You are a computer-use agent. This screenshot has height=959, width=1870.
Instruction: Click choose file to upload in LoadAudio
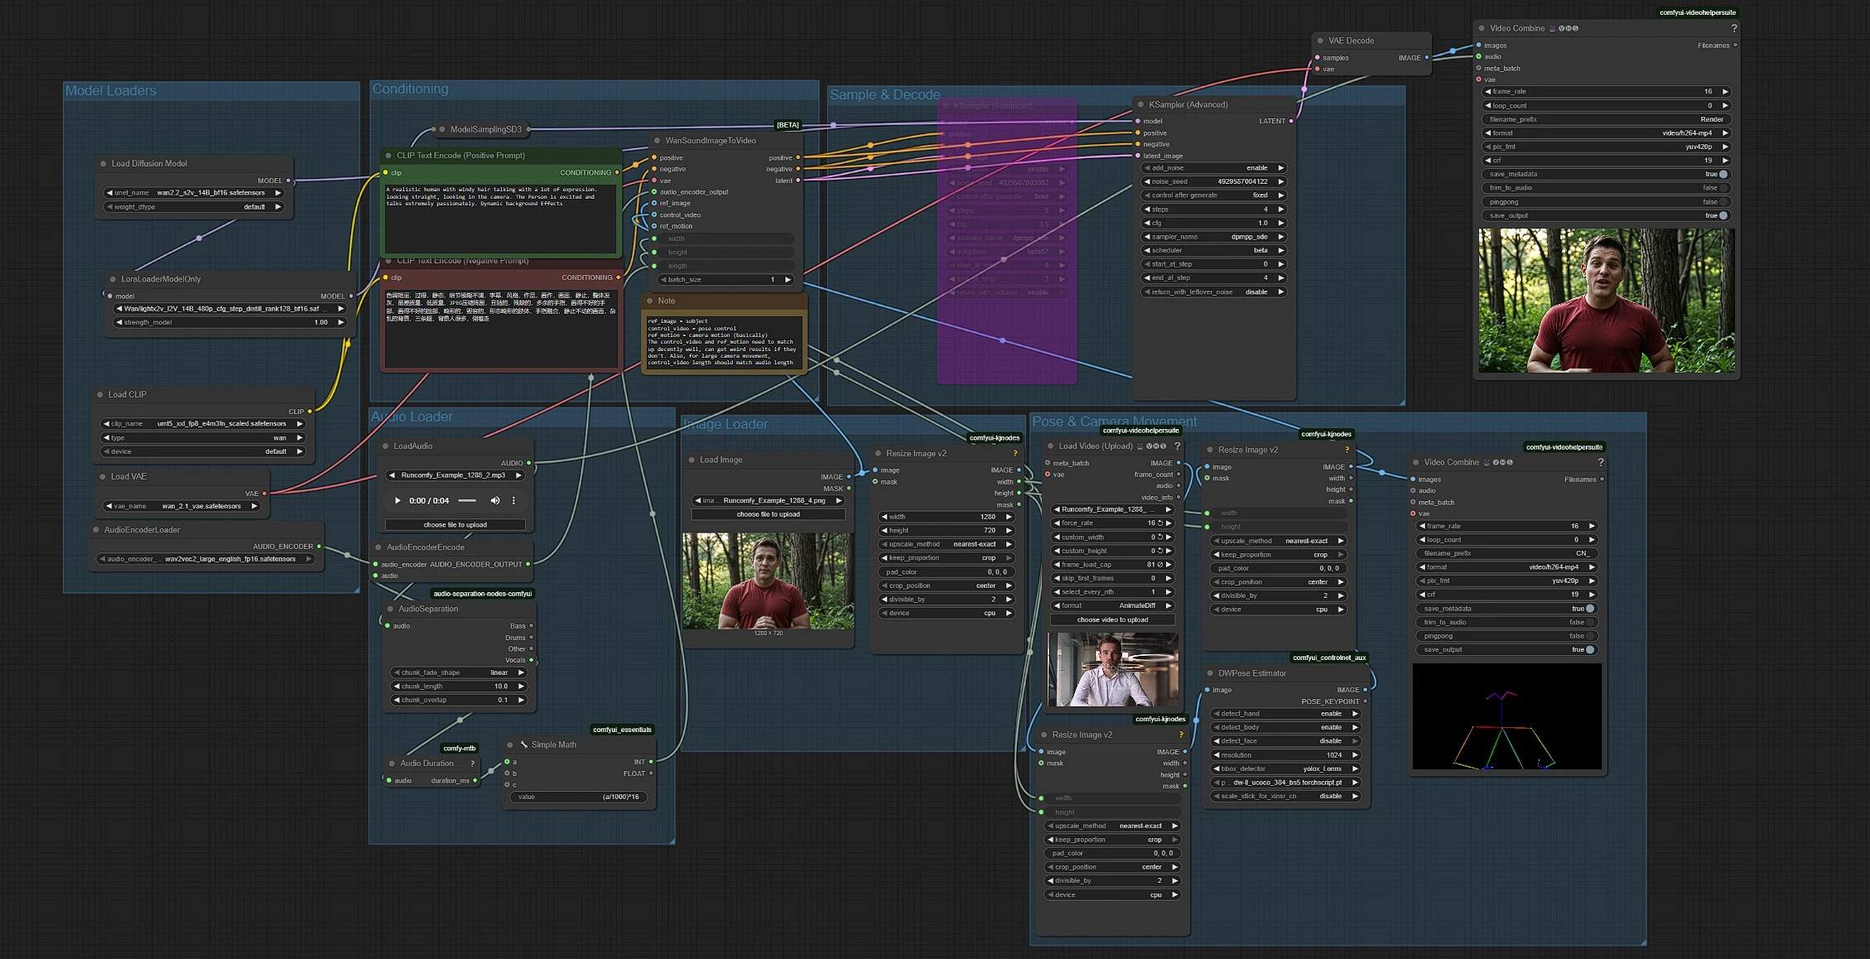point(455,525)
